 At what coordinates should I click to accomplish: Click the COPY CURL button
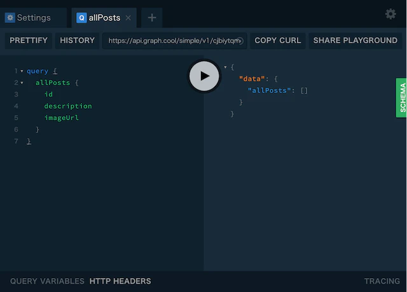pos(278,41)
